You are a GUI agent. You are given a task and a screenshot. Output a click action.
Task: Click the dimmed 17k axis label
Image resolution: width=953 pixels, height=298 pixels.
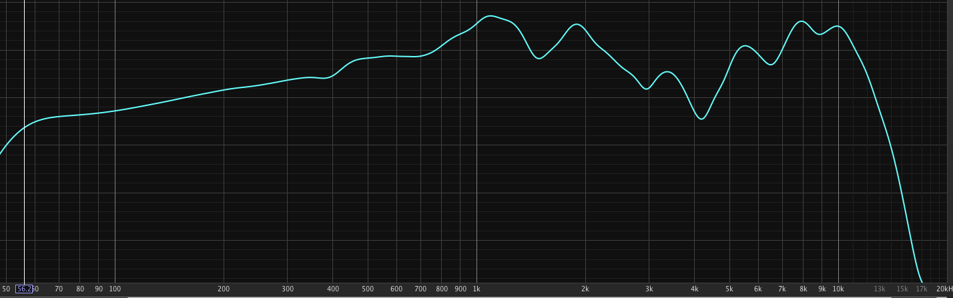coord(922,289)
